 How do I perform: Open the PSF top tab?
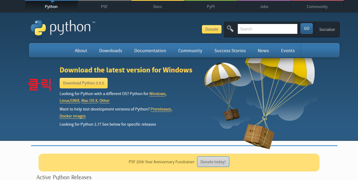click(105, 7)
